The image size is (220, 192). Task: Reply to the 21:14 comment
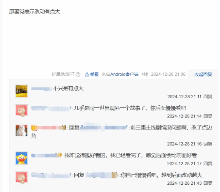click(x=208, y=116)
